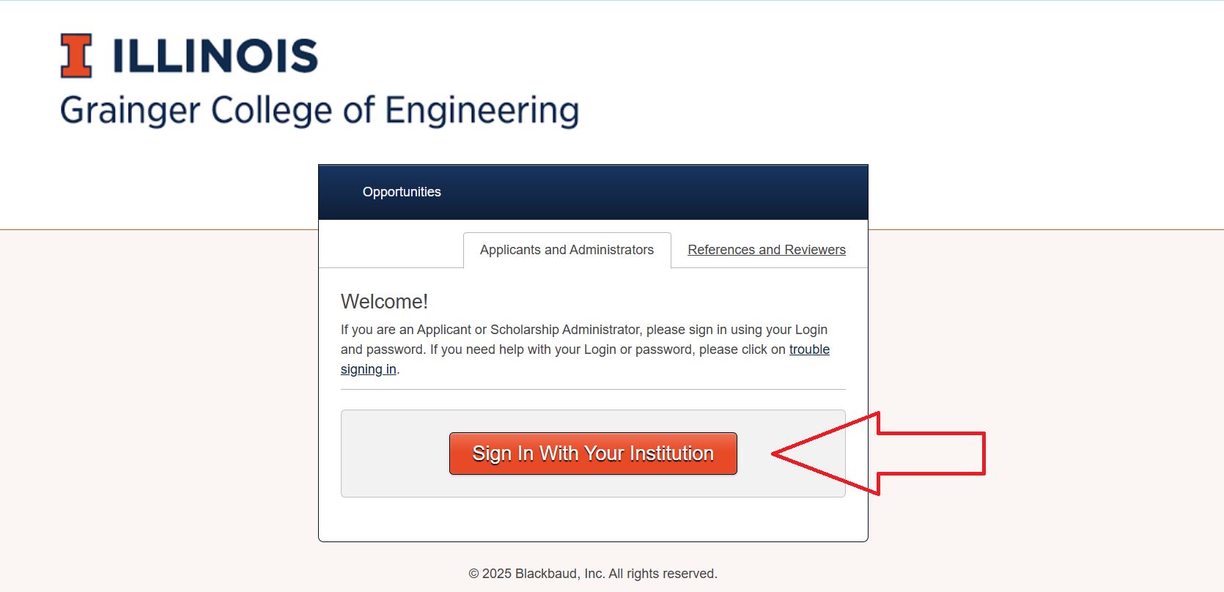
Task: Select the Applicants and Administrators tab
Action: pyautogui.click(x=567, y=250)
